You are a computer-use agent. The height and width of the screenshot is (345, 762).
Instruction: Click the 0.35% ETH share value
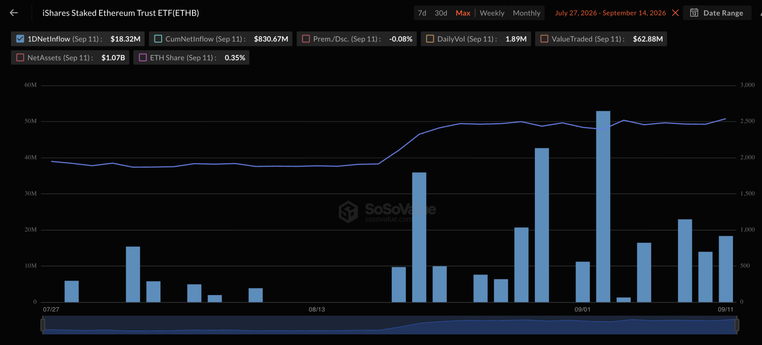click(x=235, y=58)
